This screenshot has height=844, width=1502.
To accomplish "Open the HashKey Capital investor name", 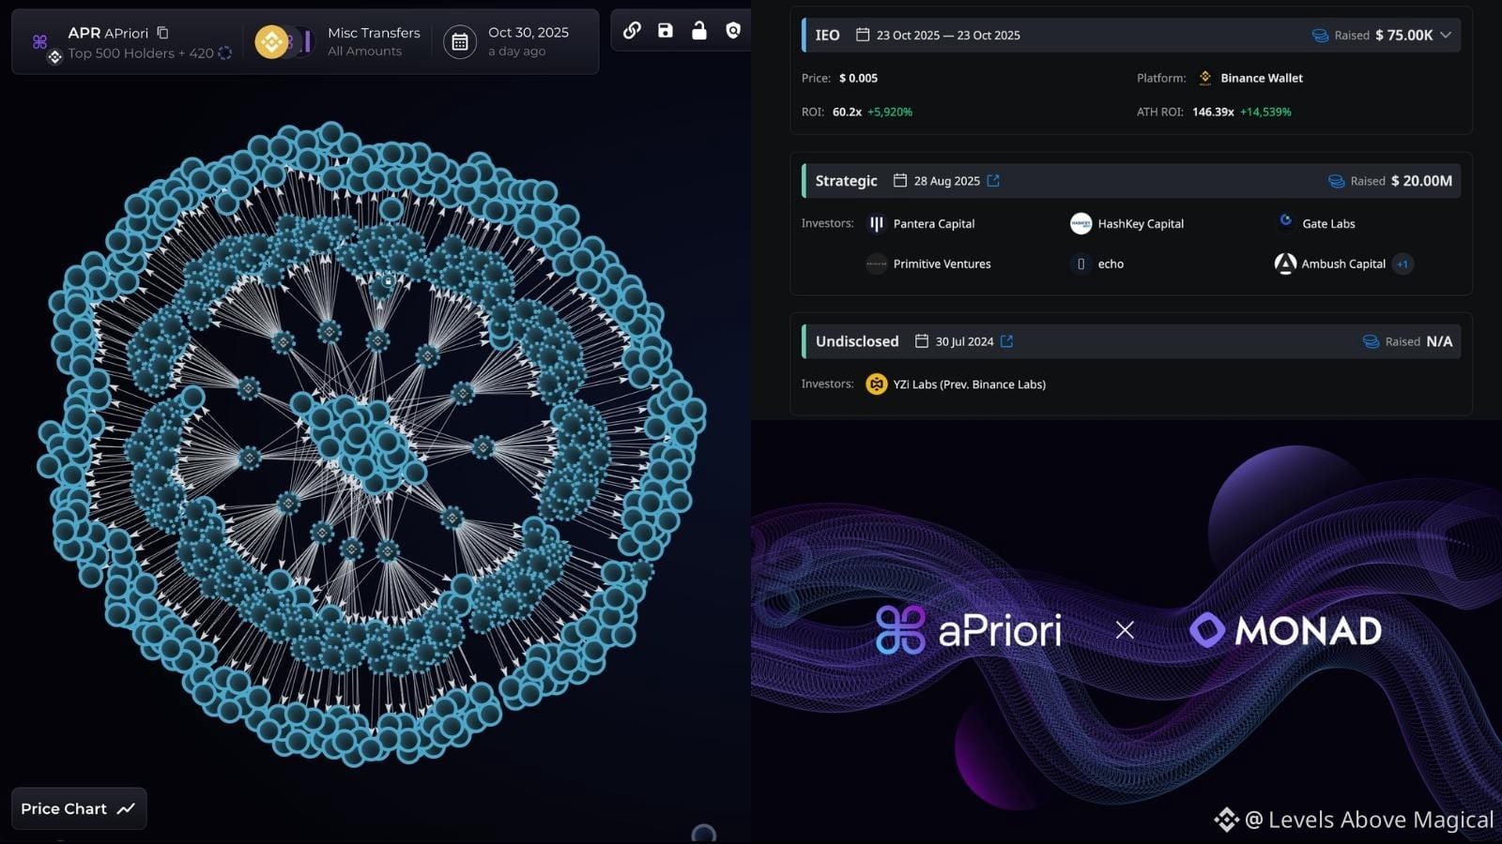I will (1141, 223).
